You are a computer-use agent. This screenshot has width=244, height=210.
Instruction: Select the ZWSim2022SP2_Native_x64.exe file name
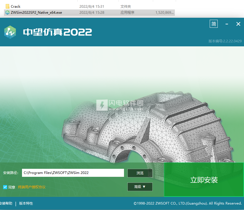coord(36,13)
